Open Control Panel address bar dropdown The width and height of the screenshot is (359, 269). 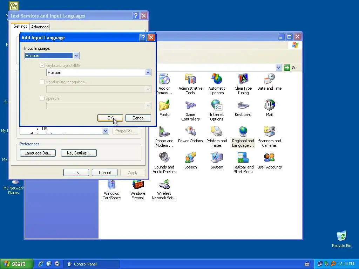tap(278, 68)
